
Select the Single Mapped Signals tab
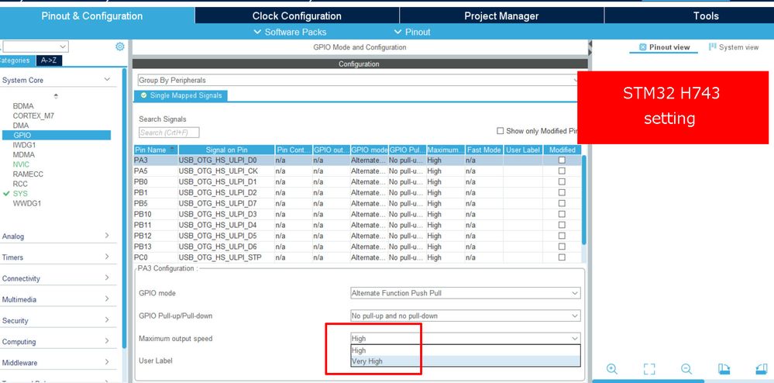click(181, 95)
